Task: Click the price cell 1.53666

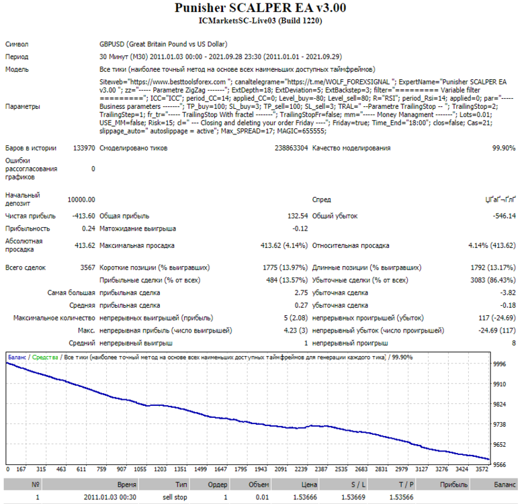Action: (x=305, y=497)
